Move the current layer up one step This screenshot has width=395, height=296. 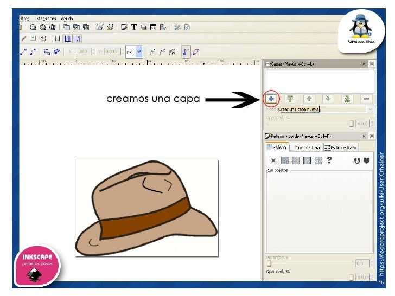(309, 99)
